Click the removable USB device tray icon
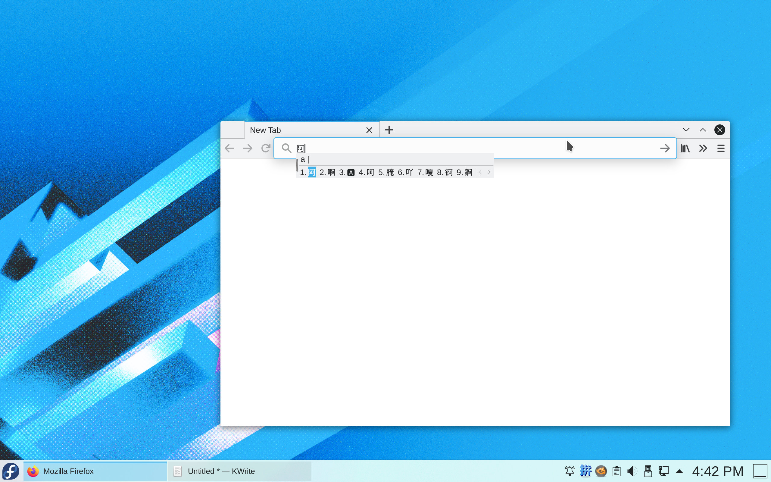Screen dimensions: 771x482 click(649, 471)
